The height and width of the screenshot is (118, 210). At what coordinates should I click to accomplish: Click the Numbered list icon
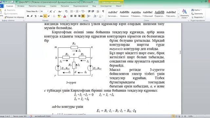77,11
